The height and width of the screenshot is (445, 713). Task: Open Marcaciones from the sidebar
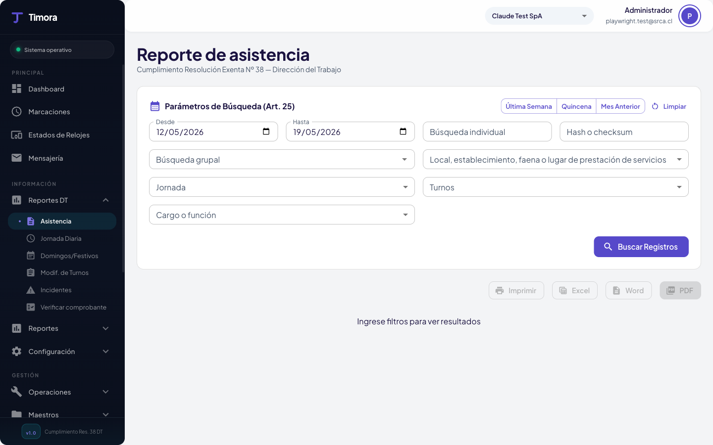tap(62, 112)
